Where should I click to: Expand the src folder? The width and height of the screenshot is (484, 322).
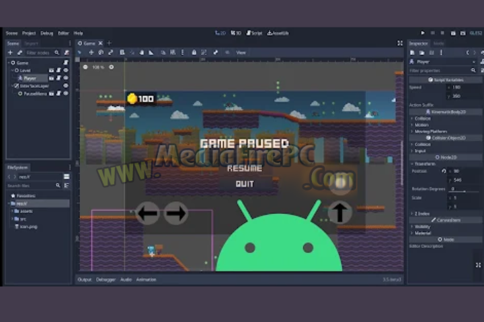12,219
